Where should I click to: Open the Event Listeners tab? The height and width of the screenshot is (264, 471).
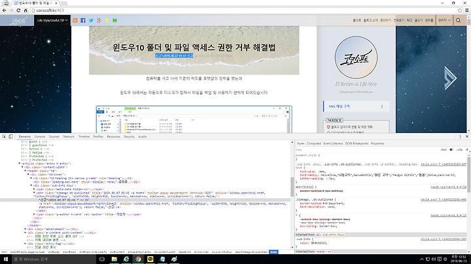[x=333, y=143]
